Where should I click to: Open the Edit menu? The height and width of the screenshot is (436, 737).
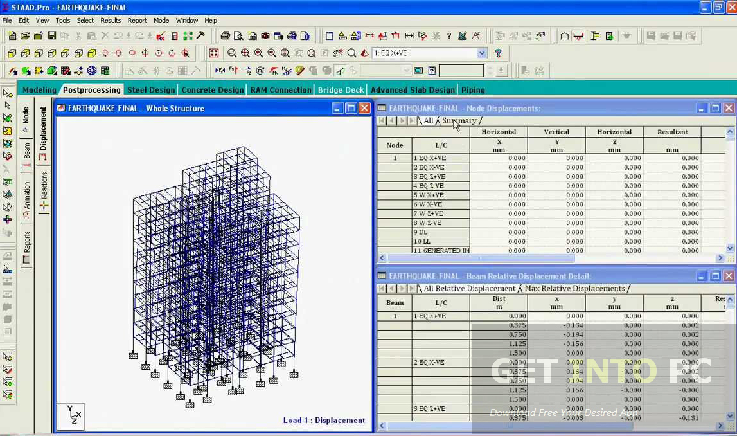click(x=24, y=20)
